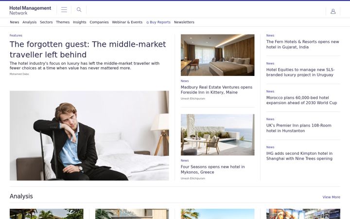Click News label above Hotel Equities headline

[x=270, y=63]
